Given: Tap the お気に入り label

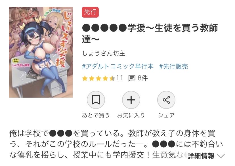Looking at the screenshot, I should click(131, 115).
